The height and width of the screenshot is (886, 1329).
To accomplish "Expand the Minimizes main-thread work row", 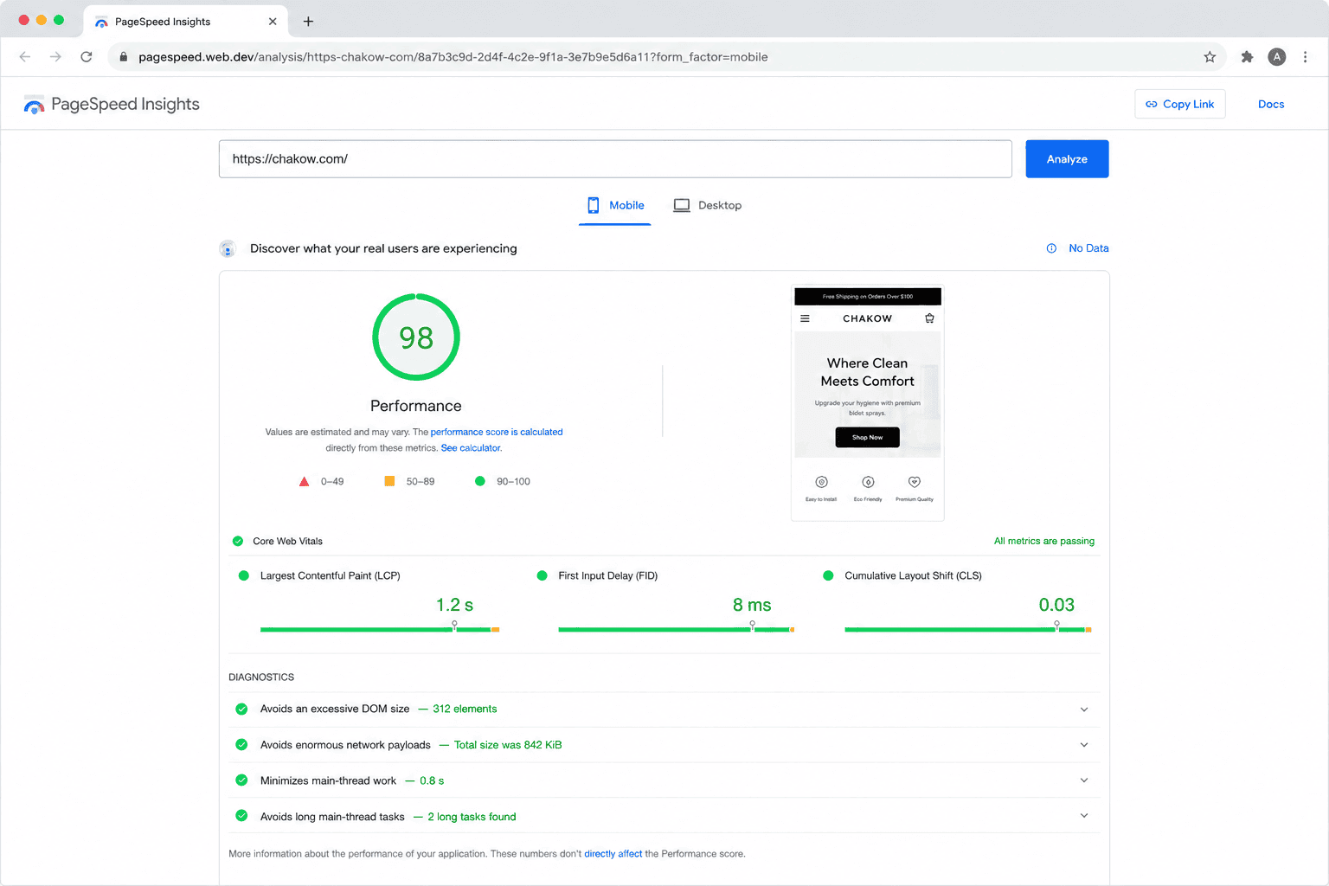I will pyautogui.click(x=1084, y=780).
